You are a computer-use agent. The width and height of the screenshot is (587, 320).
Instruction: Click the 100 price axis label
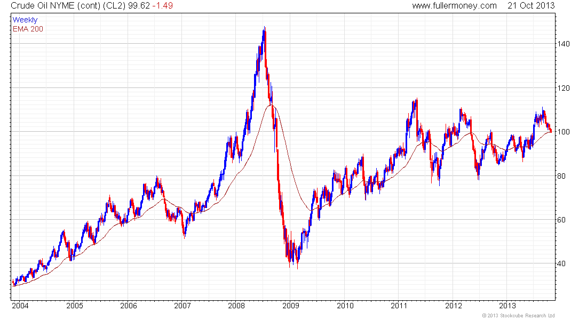(x=564, y=132)
